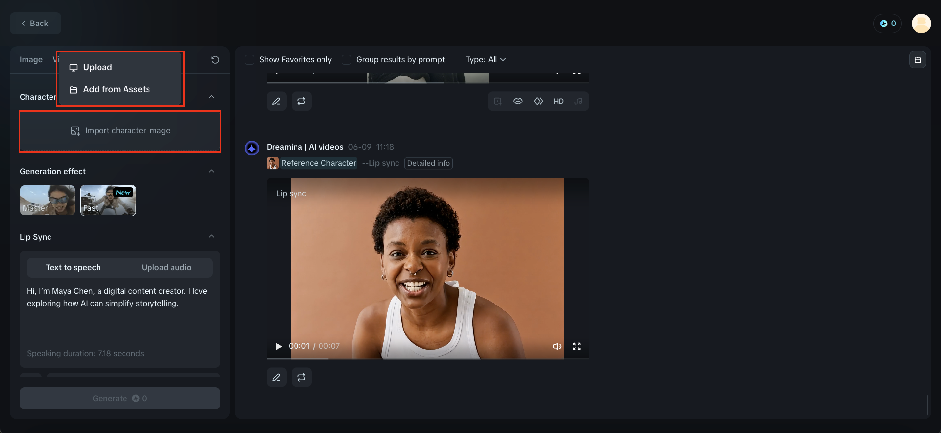Screen dimensions: 941x433
Task: Open the Type: All dropdown
Action: point(486,60)
